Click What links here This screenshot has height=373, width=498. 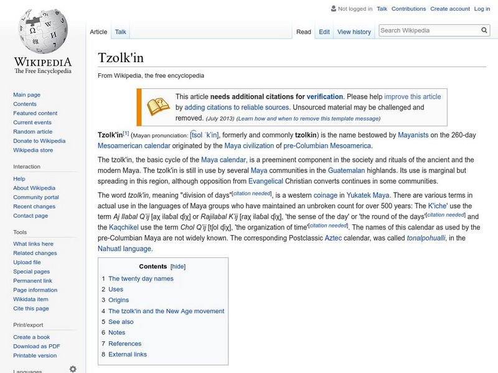click(33, 244)
